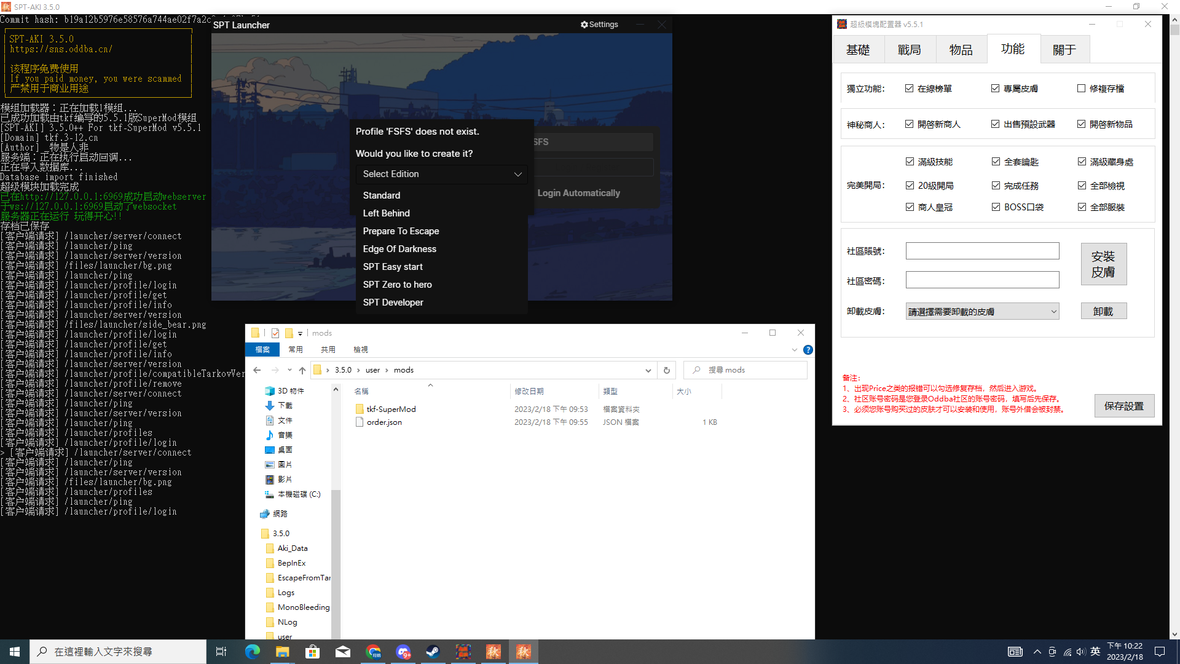The height and width of the screenshot is (664, 1180).
Task: Open the tkf-SuperMod folder icon
Action: coord(360,409)
